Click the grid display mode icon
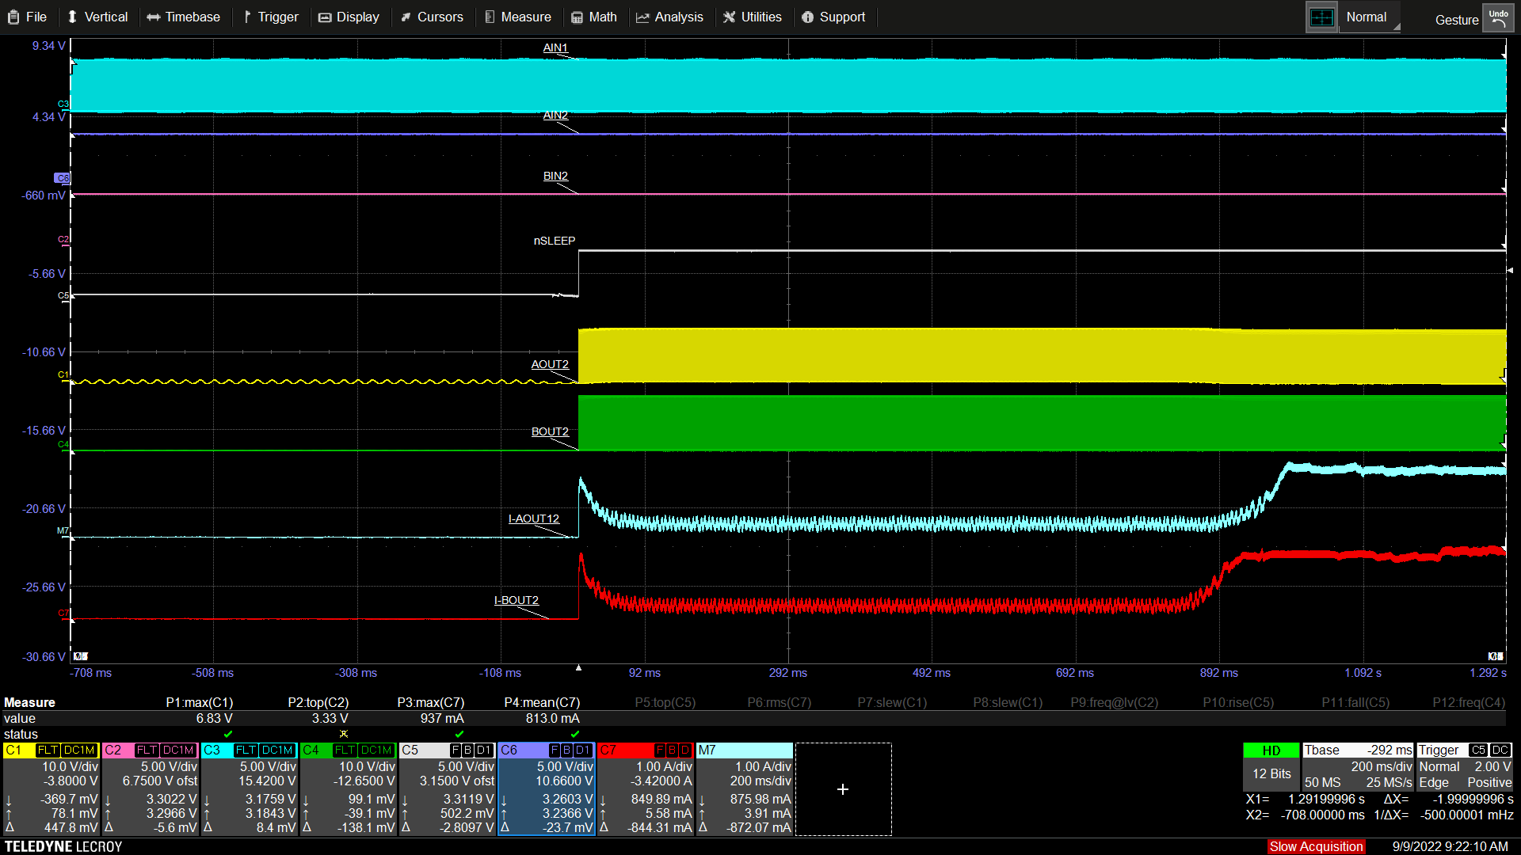The width and height of the screenshot is (1521, 855). tap(1321, 17)
